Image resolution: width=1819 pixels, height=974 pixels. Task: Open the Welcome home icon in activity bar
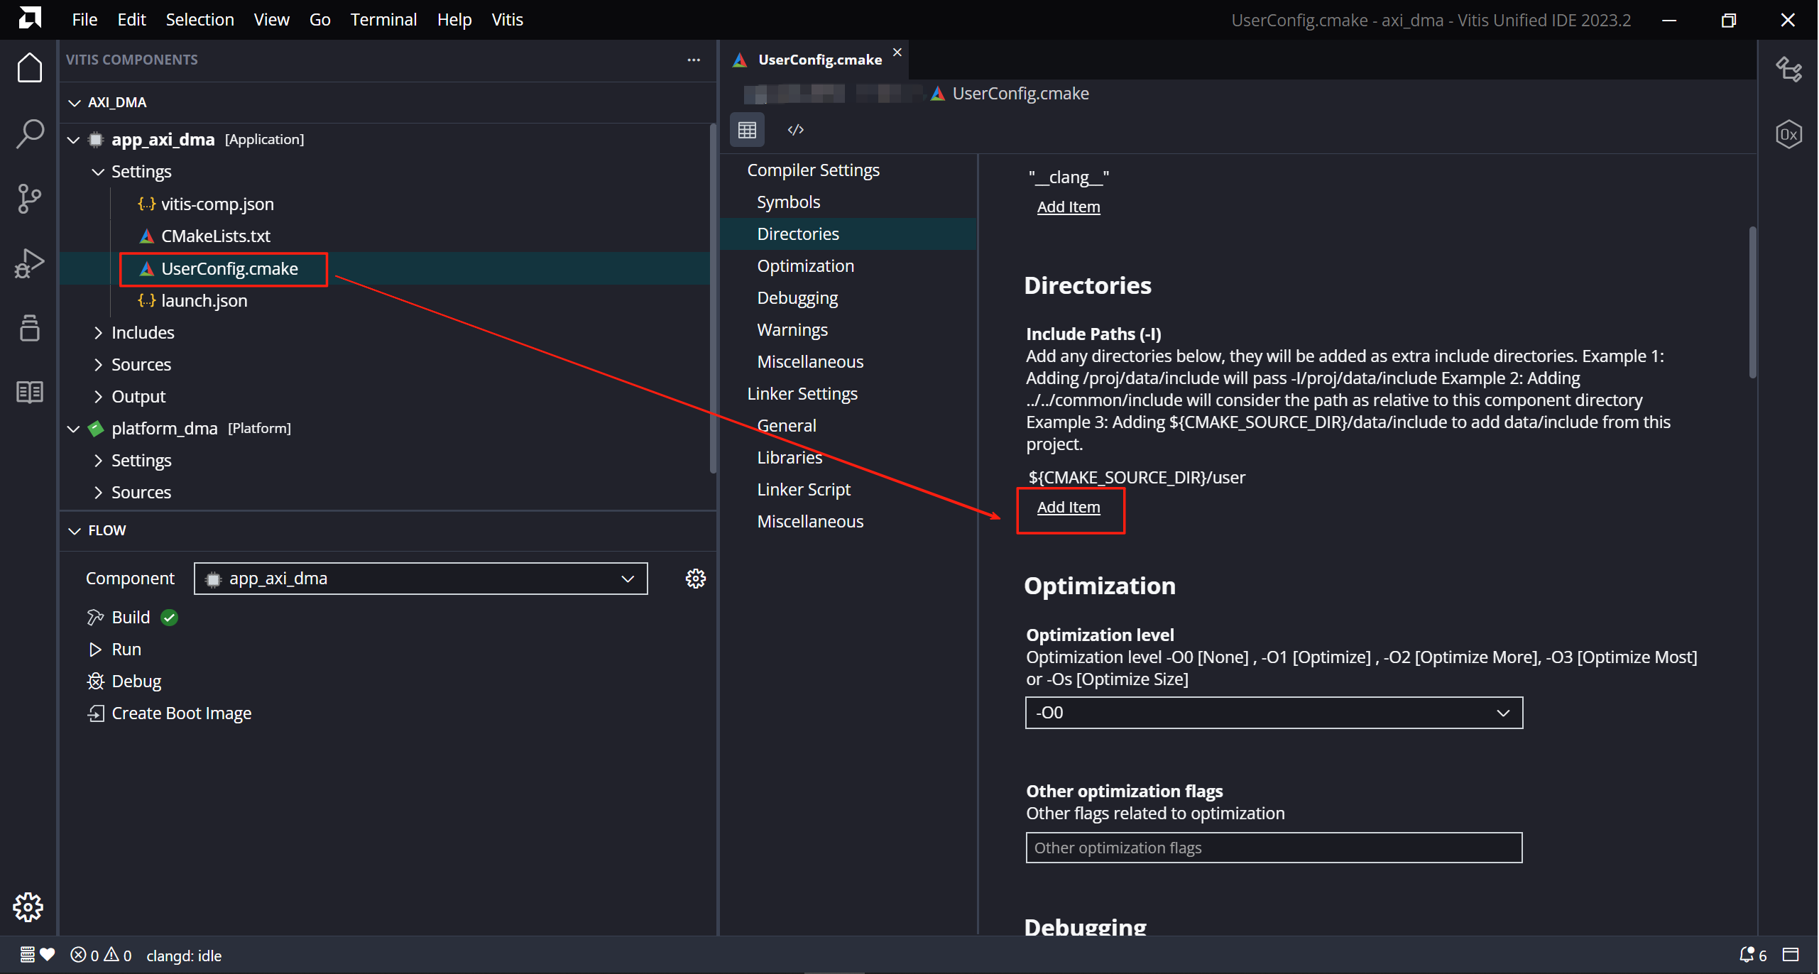pos(29,68)
